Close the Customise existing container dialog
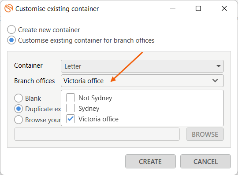Screen dimensions: 238x175 pyautogui.click(x=224, y=8)
